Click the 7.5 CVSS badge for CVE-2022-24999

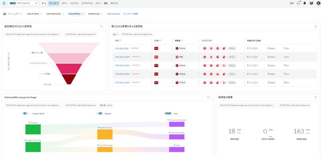(x=156, y=57)
